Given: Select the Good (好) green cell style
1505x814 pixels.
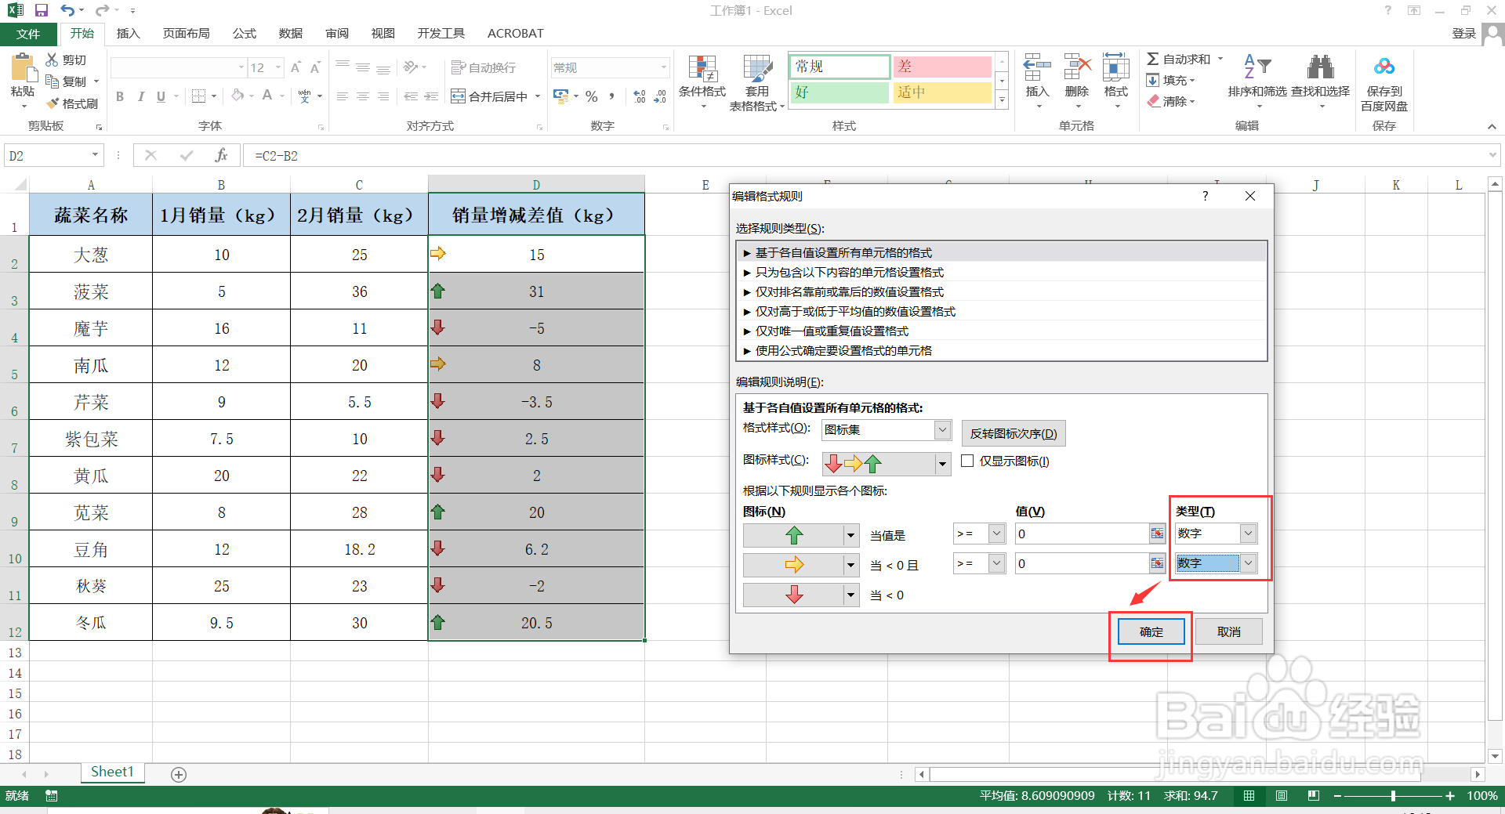Looking at the screenshot, I should point(840,92).
